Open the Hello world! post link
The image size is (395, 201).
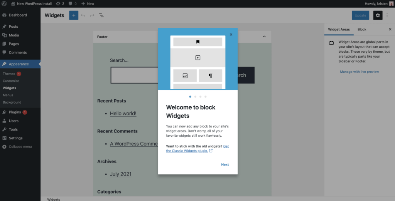coord(123,114)
